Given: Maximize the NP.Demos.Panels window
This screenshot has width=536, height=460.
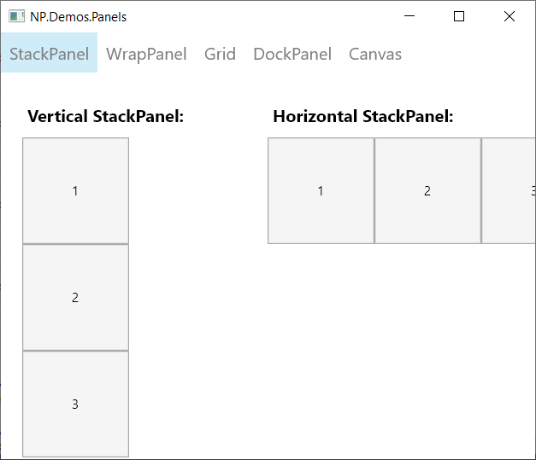Looking at the screenshot, I should (459, 16).
